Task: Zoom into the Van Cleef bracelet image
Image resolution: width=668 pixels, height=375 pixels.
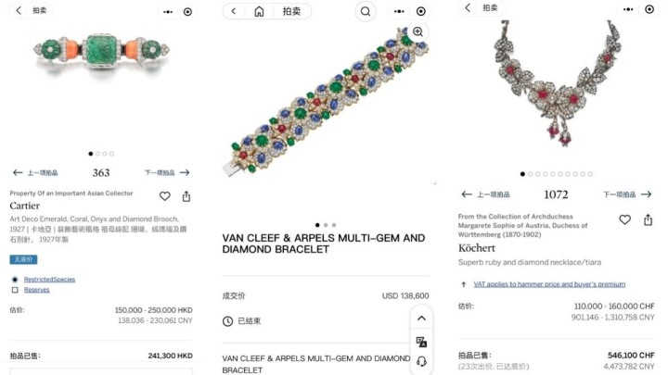Action: click(x=417, y=31)
